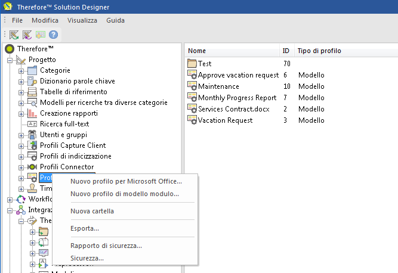The image size is (398, 273).
Task: Expand Tabelle di riferimento node
Action: pos(21,92)
